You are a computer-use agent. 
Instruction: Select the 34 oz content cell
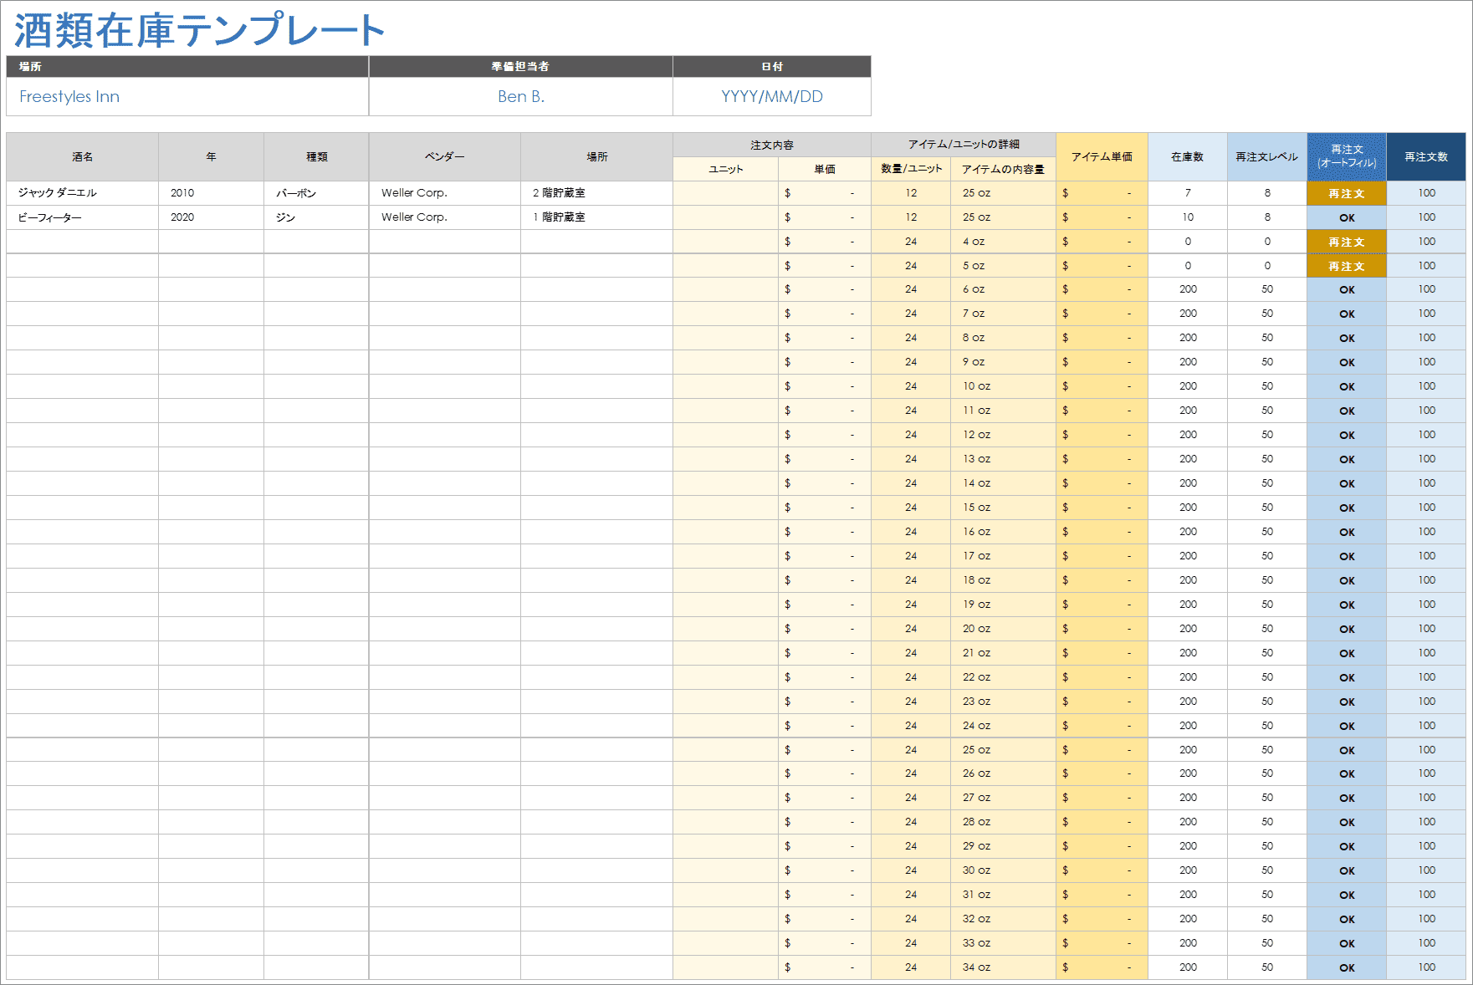pyautogui.click(x=1003, y=967)
